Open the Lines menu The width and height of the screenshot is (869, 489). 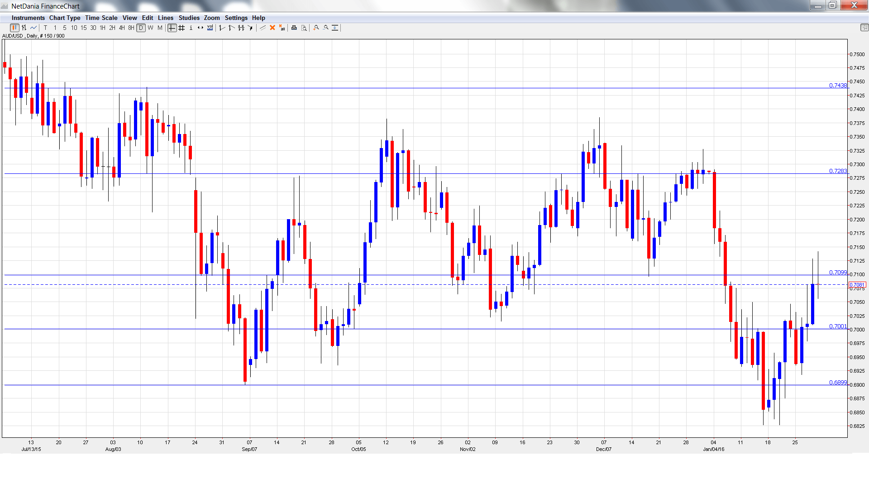pos(166,18)
